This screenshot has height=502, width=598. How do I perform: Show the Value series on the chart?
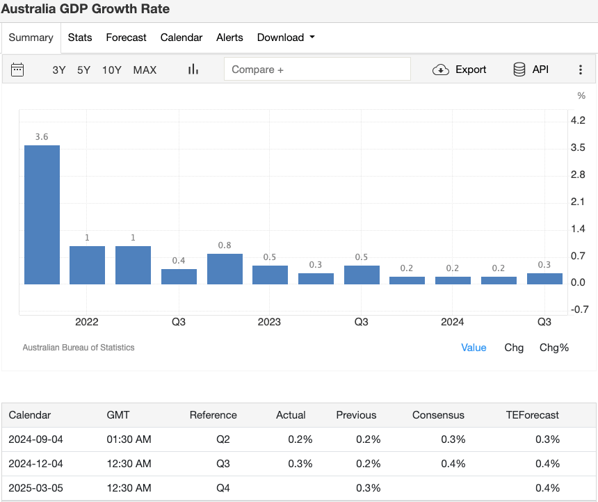[474, 348]
